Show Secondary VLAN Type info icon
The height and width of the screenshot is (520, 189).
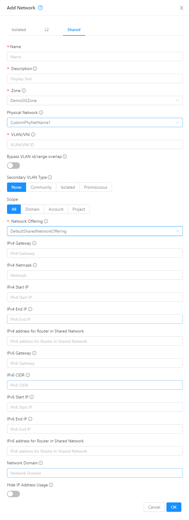50,177
